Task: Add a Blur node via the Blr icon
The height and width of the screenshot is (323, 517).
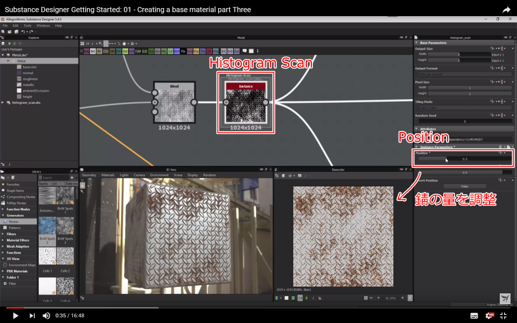Action: coord(99,52)
